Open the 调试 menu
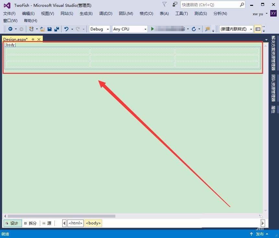This screenshot has height=238, width=279. point(105,14)
